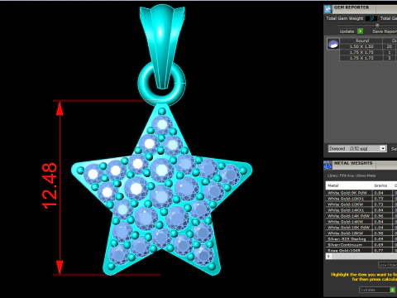Select the 1.50 X 1.50 gem row
This screenshot has height=298, width=397.
coord(368,46)
